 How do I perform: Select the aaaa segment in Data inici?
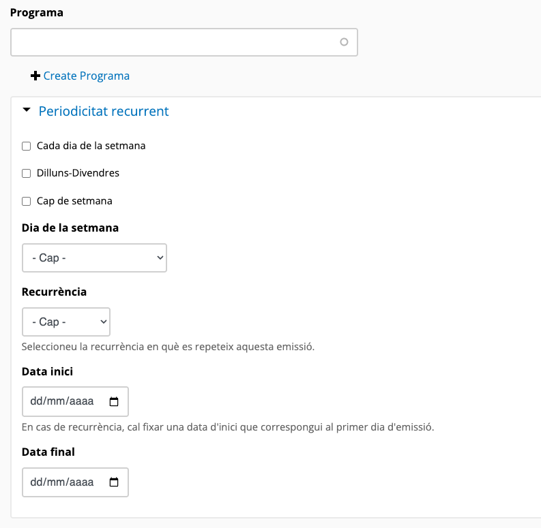pyautogui.click(x=81, y=402)
